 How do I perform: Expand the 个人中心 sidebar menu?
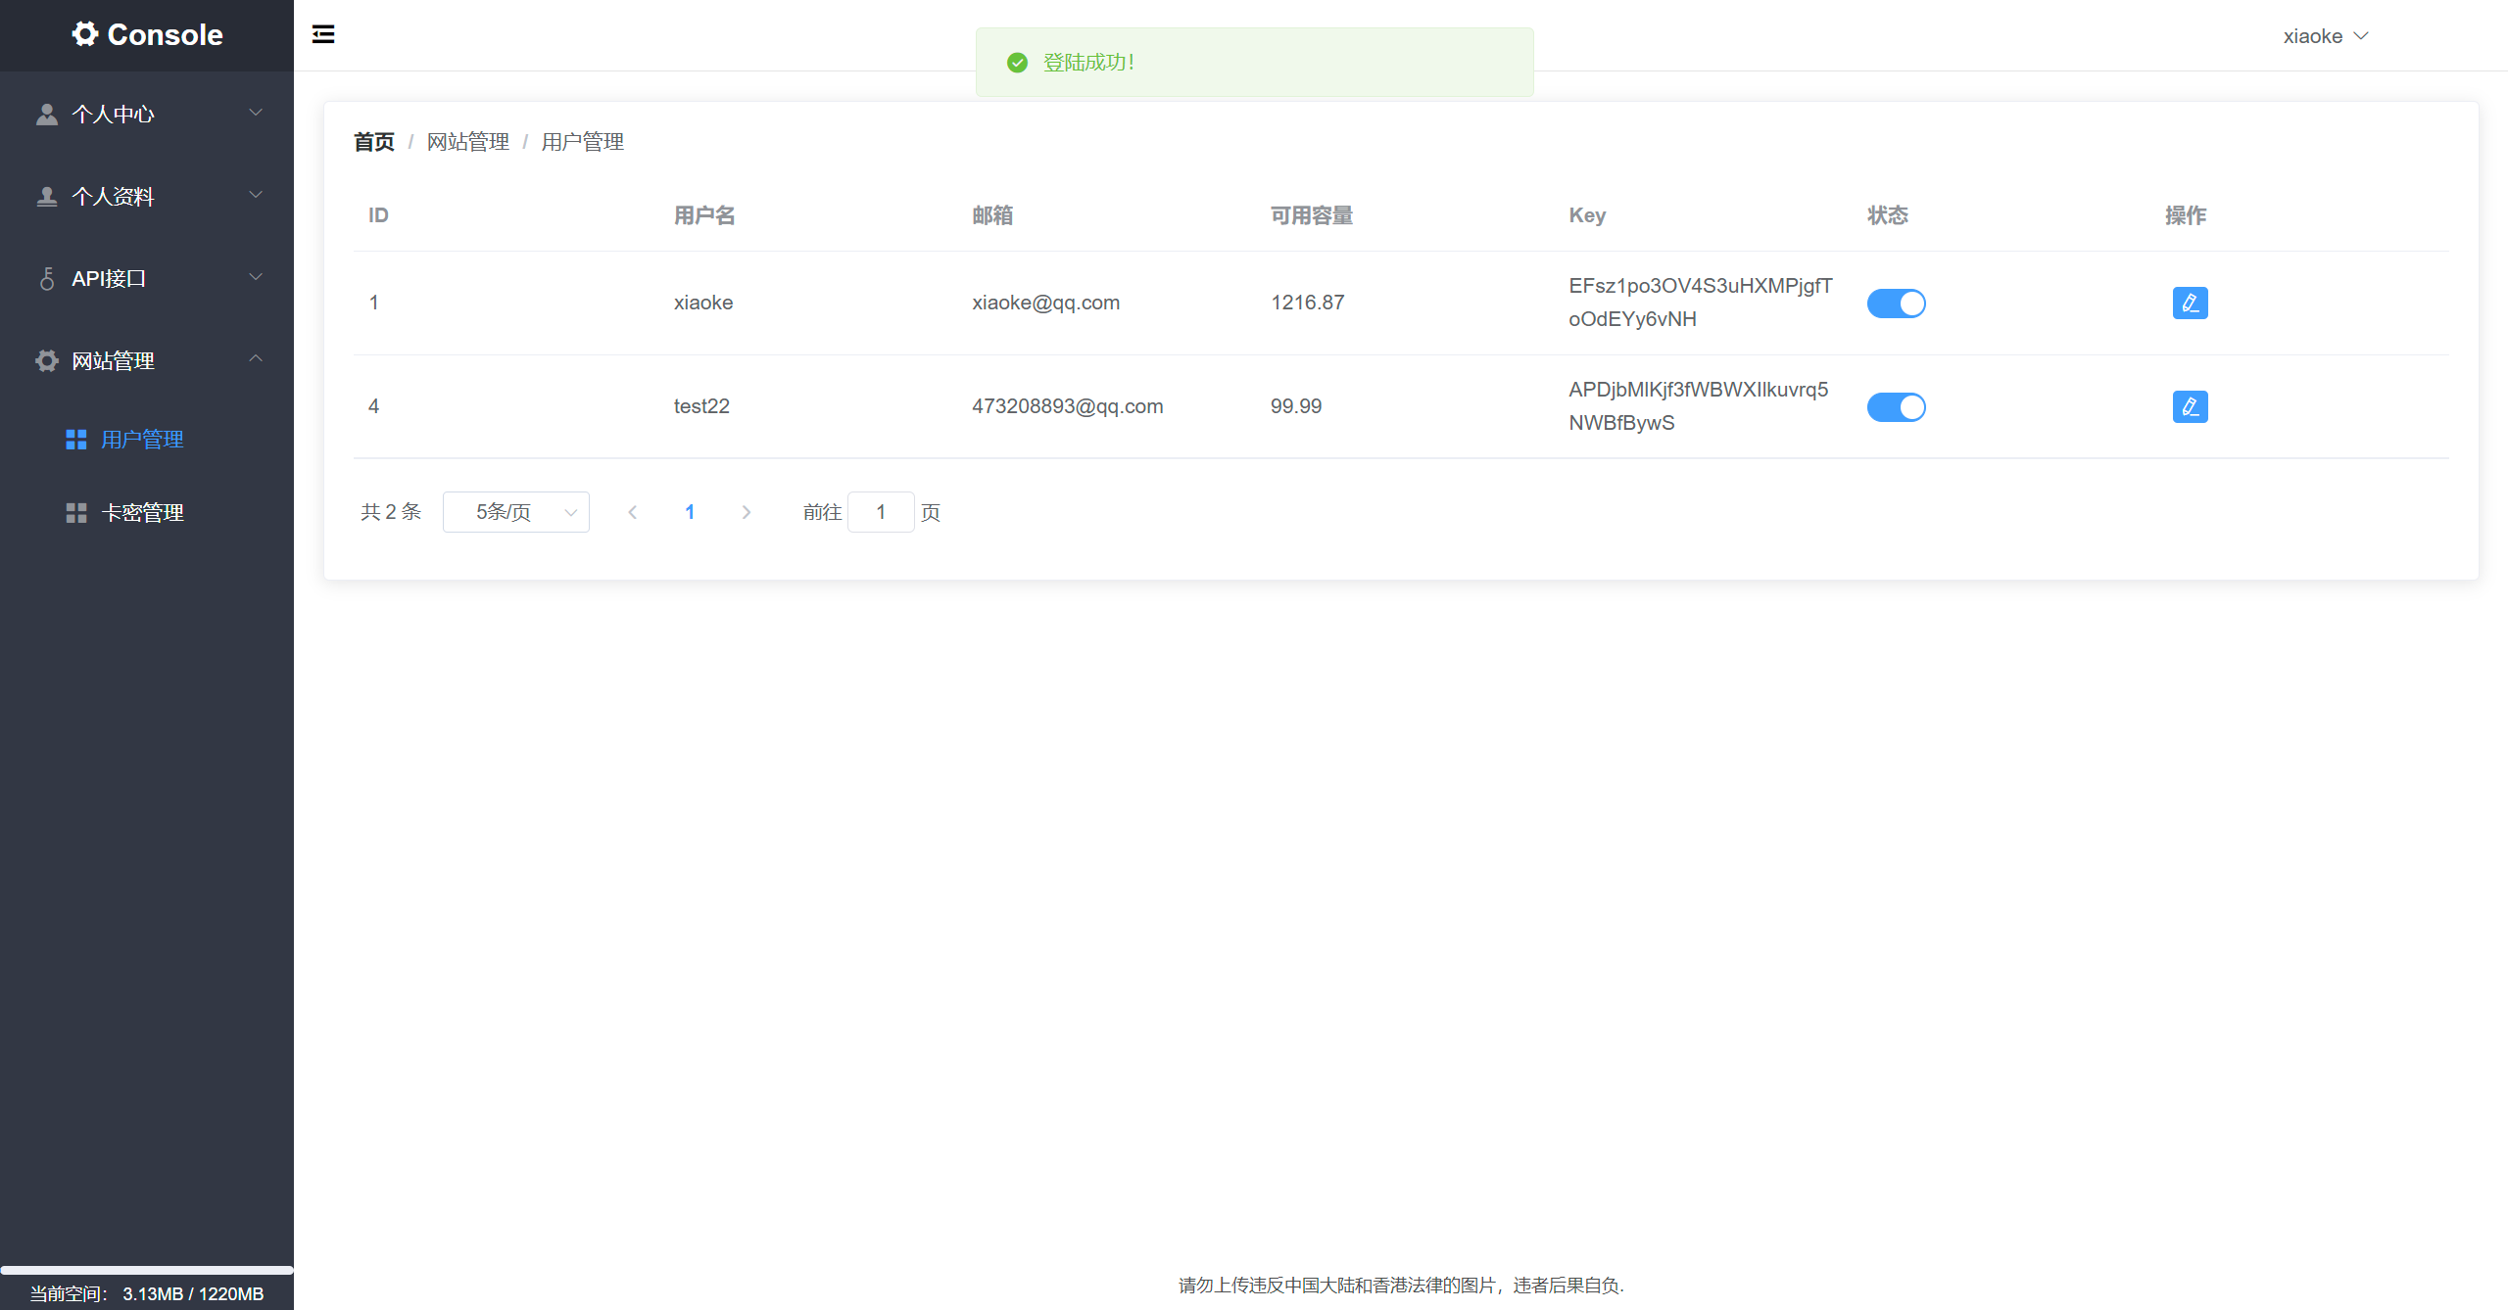pos(147,114)
